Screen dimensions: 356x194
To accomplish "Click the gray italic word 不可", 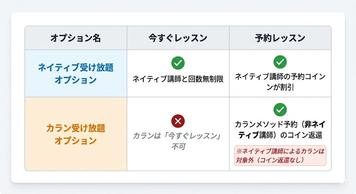I will [x=178, y=146].
